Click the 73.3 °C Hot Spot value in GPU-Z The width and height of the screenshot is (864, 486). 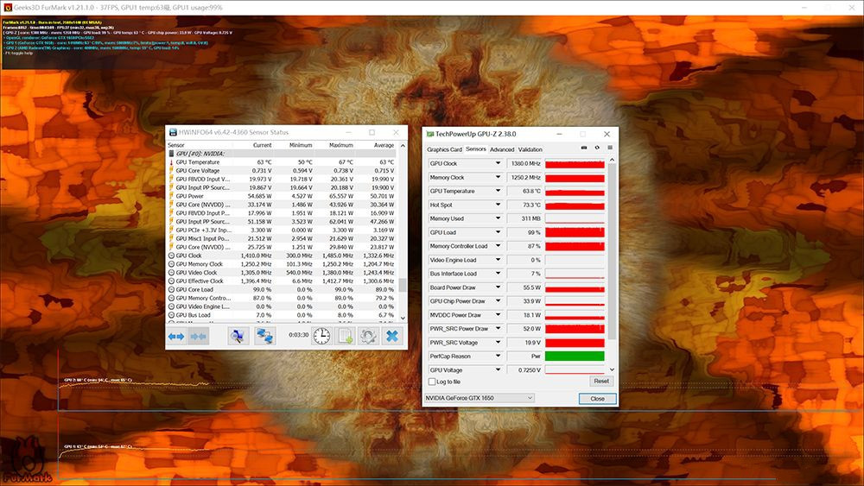coord(524,205)
